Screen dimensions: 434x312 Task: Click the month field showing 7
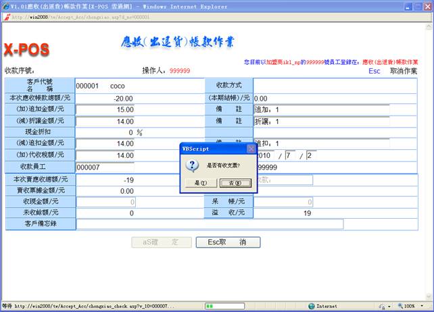[x=291, y=155]
